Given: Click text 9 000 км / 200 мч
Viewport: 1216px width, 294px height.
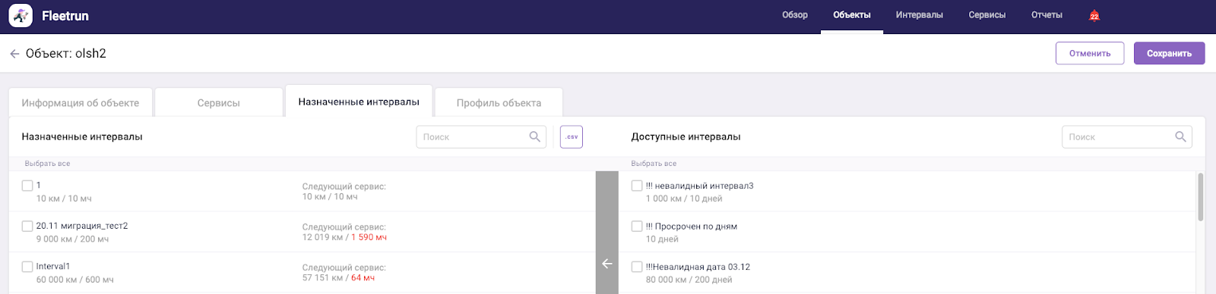Looking at the screenshot, I should click(73, 239).
